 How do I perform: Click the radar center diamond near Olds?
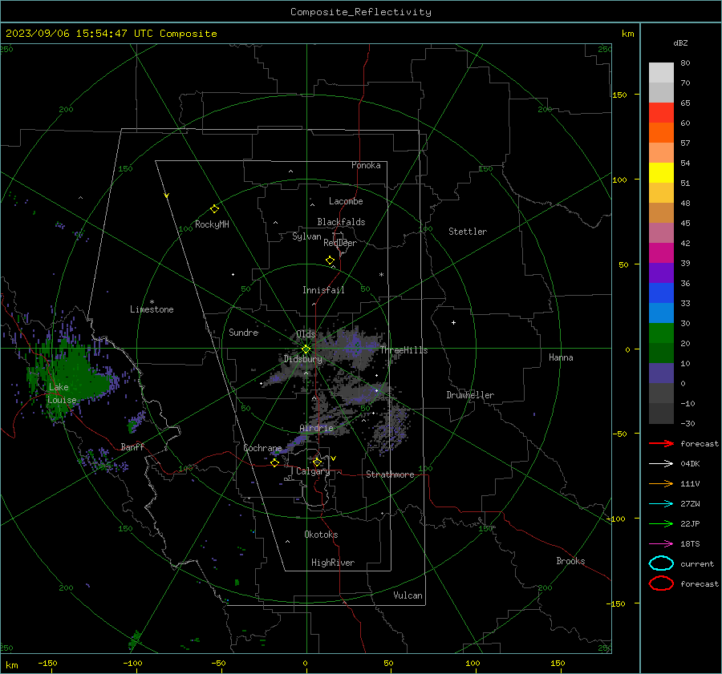coord(306,349)
